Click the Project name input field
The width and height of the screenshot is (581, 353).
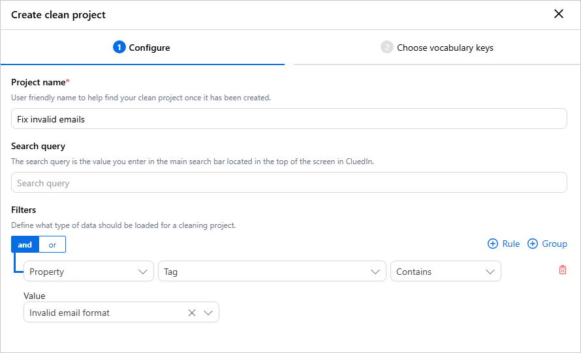point(289,119)
